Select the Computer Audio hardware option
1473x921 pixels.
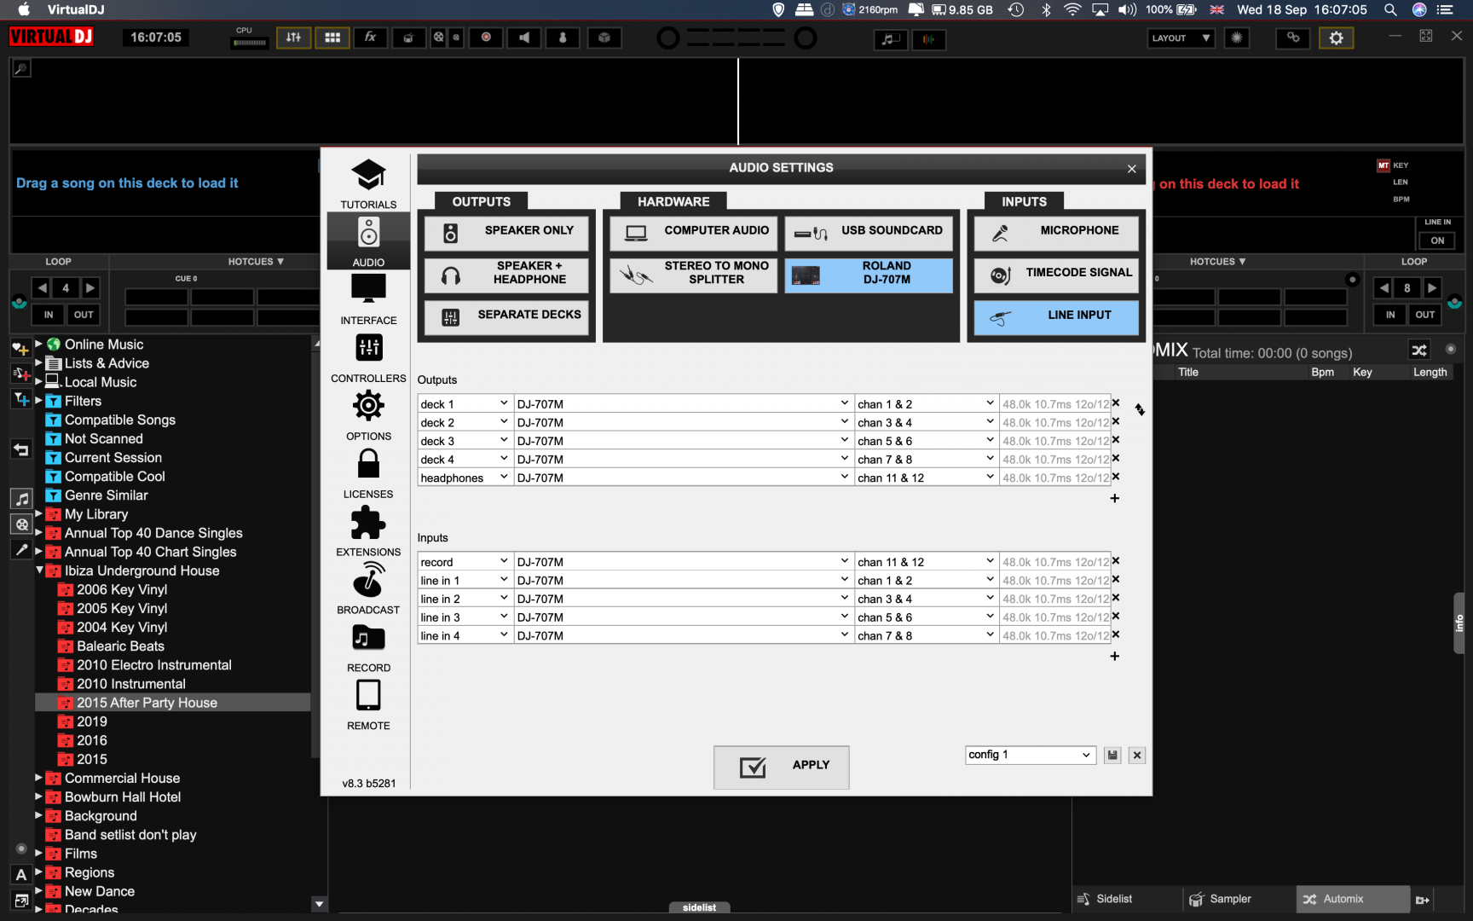(693, 232)
